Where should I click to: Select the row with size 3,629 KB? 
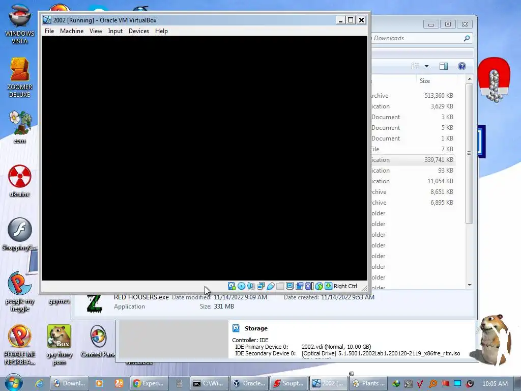[x=413, y=106]
